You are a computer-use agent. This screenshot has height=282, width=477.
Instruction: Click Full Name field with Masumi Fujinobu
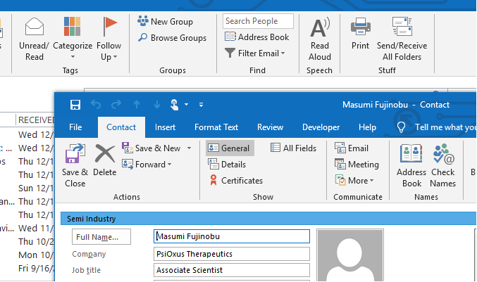coord(232,236)
